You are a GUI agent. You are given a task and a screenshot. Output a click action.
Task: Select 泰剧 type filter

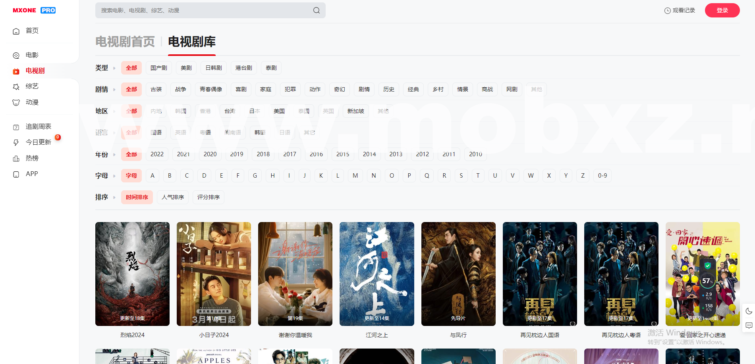click(x=271, y=68)
